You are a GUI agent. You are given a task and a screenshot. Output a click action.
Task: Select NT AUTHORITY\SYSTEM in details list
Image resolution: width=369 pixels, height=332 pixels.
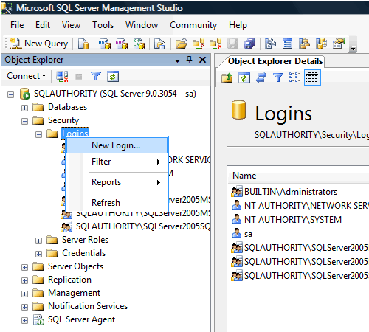tap(293, 220)
